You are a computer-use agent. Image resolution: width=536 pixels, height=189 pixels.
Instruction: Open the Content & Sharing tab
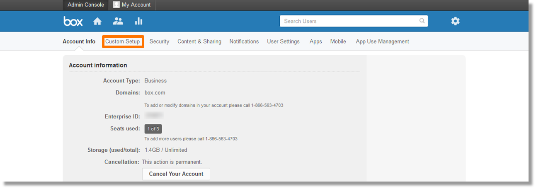pyautogui.click(x=199, y=41)
